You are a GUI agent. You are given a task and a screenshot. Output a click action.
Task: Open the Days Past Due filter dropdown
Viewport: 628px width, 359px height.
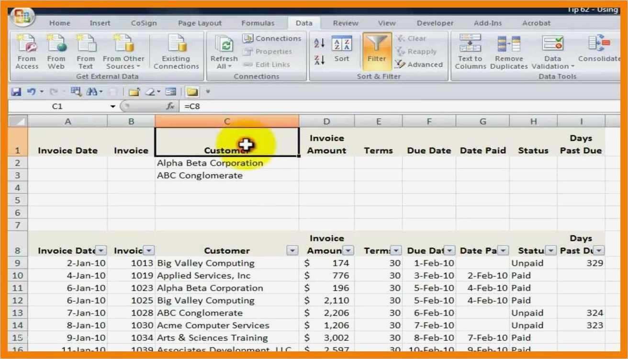pyautogui.click(x=598, y=251)
